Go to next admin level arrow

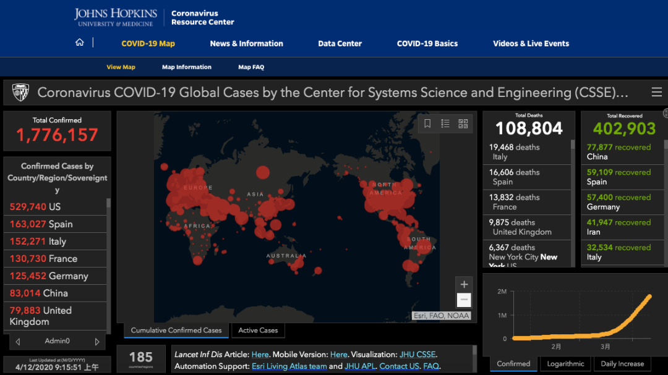97,341
